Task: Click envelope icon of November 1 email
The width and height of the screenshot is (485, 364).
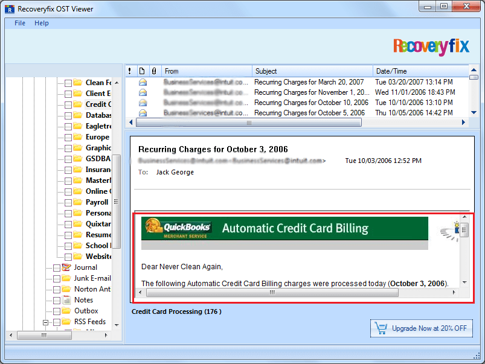Action: tap(143, 92)
